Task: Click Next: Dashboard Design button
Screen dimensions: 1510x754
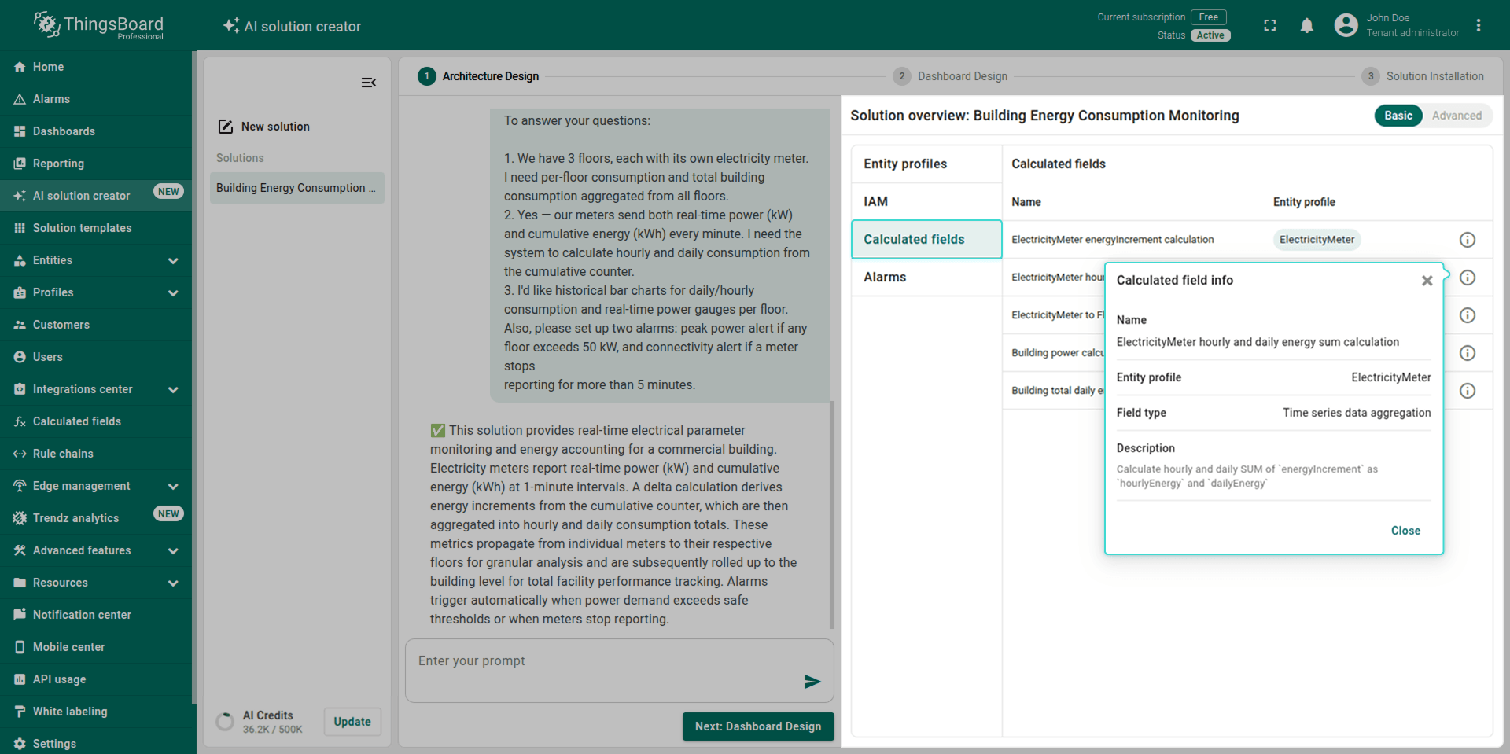Action: (x=757, y=726)
